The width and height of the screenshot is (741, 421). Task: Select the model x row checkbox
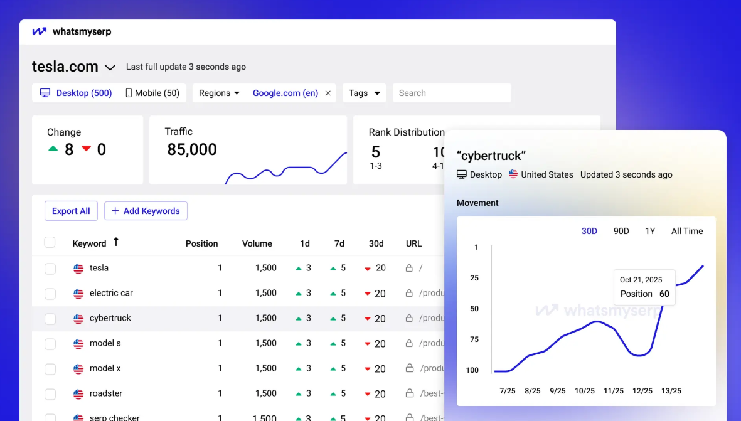[50, 369]
